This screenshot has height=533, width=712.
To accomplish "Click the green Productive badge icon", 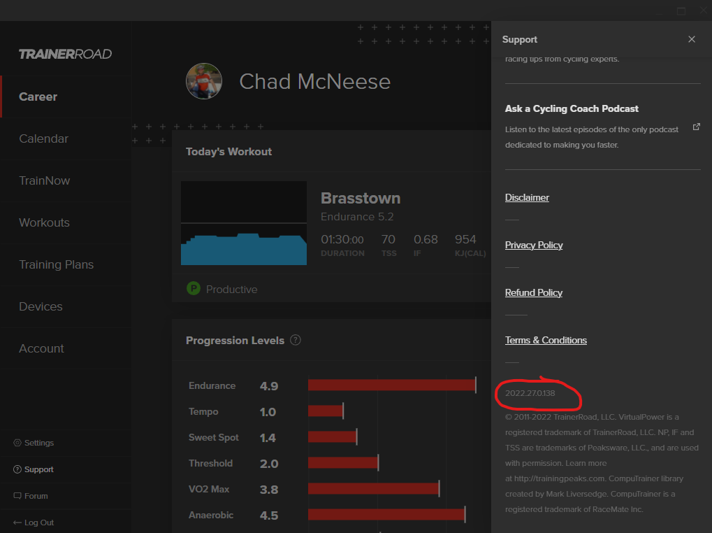I will click(194, 289).
